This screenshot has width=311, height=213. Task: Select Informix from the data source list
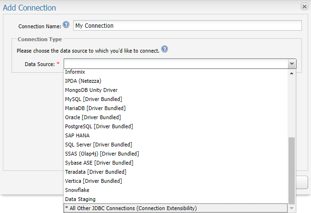point(176,72)
